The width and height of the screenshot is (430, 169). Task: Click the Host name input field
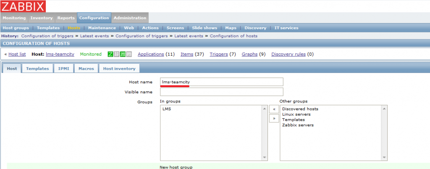pyautogui.click(x=222, y=82)
